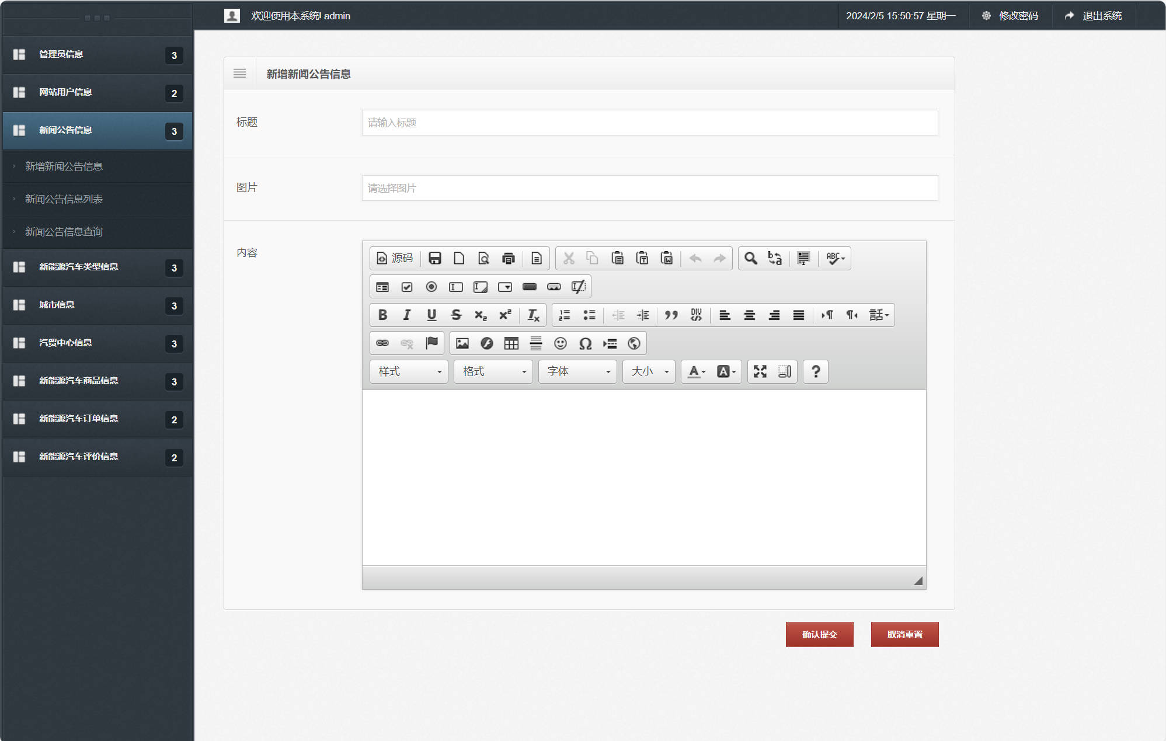Open 新闻公告信息列表 submenu item

[x=64, y=199]
